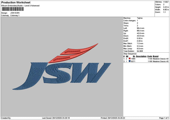This screenshot has height=120, width=170.
Task: Click the Max Stitch value '7.0 mm'
Action: click(140, 44)
